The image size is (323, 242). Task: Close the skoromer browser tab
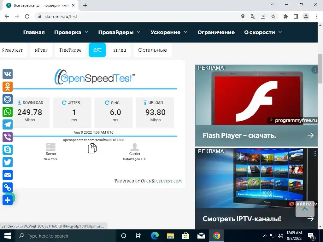[73, 5]
